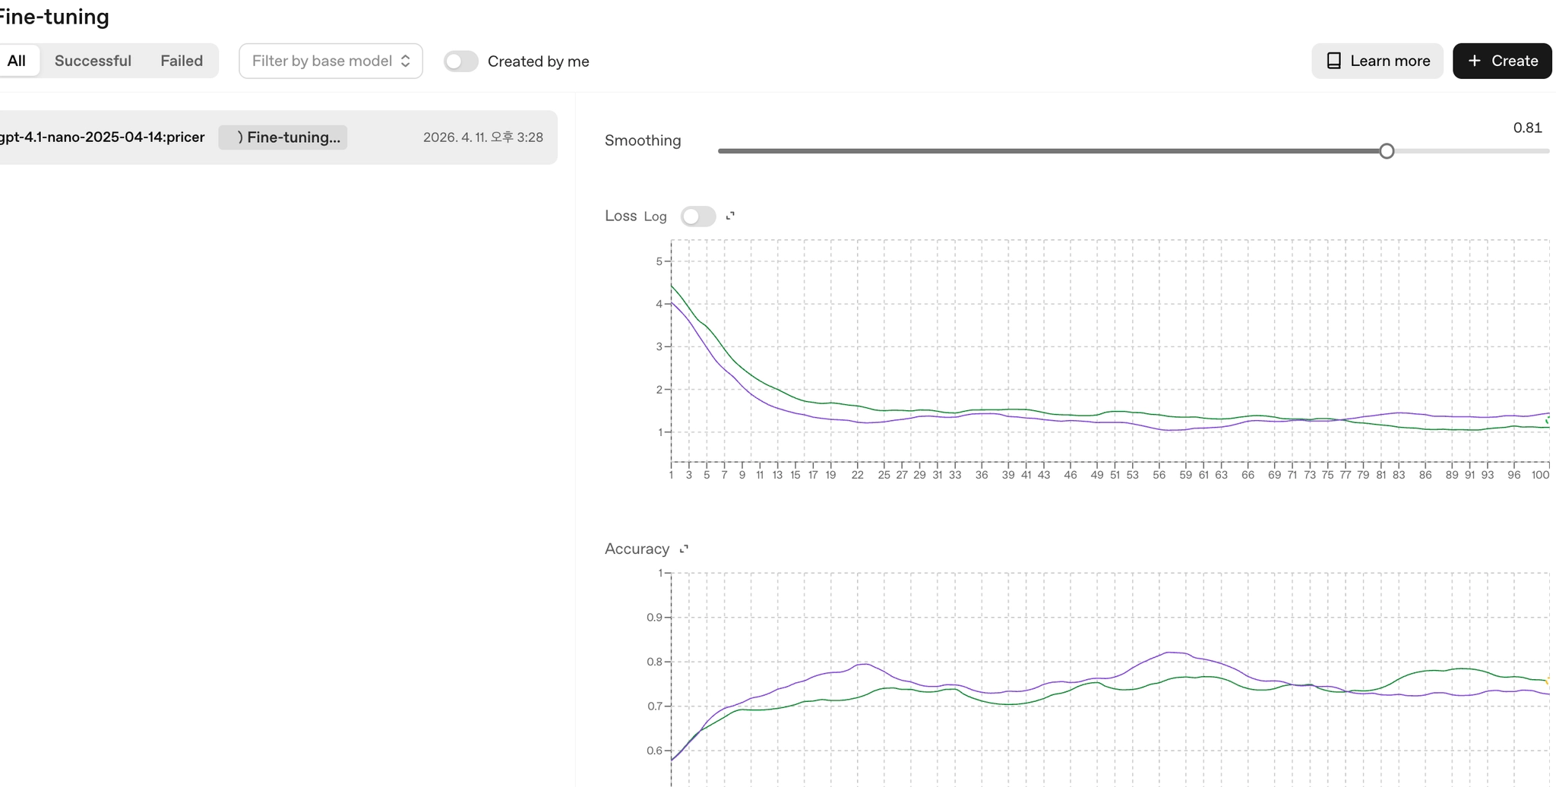Open the Learn more link
Viewport: 1556px width, 787px height.
[1377, 61]
